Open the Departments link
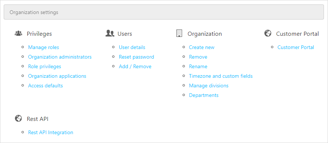 tap(203, 95)
